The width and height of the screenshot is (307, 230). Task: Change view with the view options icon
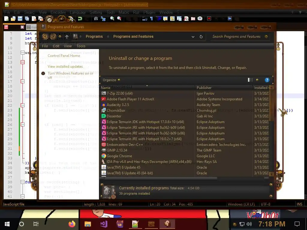[x=250, y=80]
